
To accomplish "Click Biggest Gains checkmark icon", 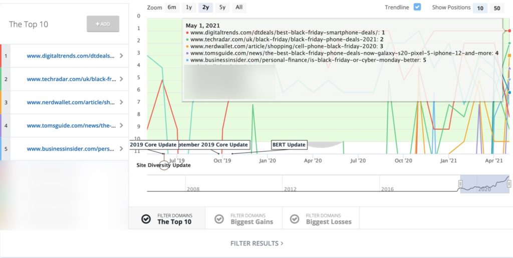I will point(219,219).
